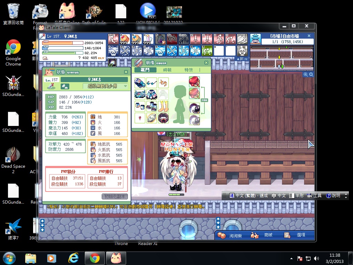353x265 pixels.
Task: Switch to the 時裝 equipment tab
Action: [167, 70]
